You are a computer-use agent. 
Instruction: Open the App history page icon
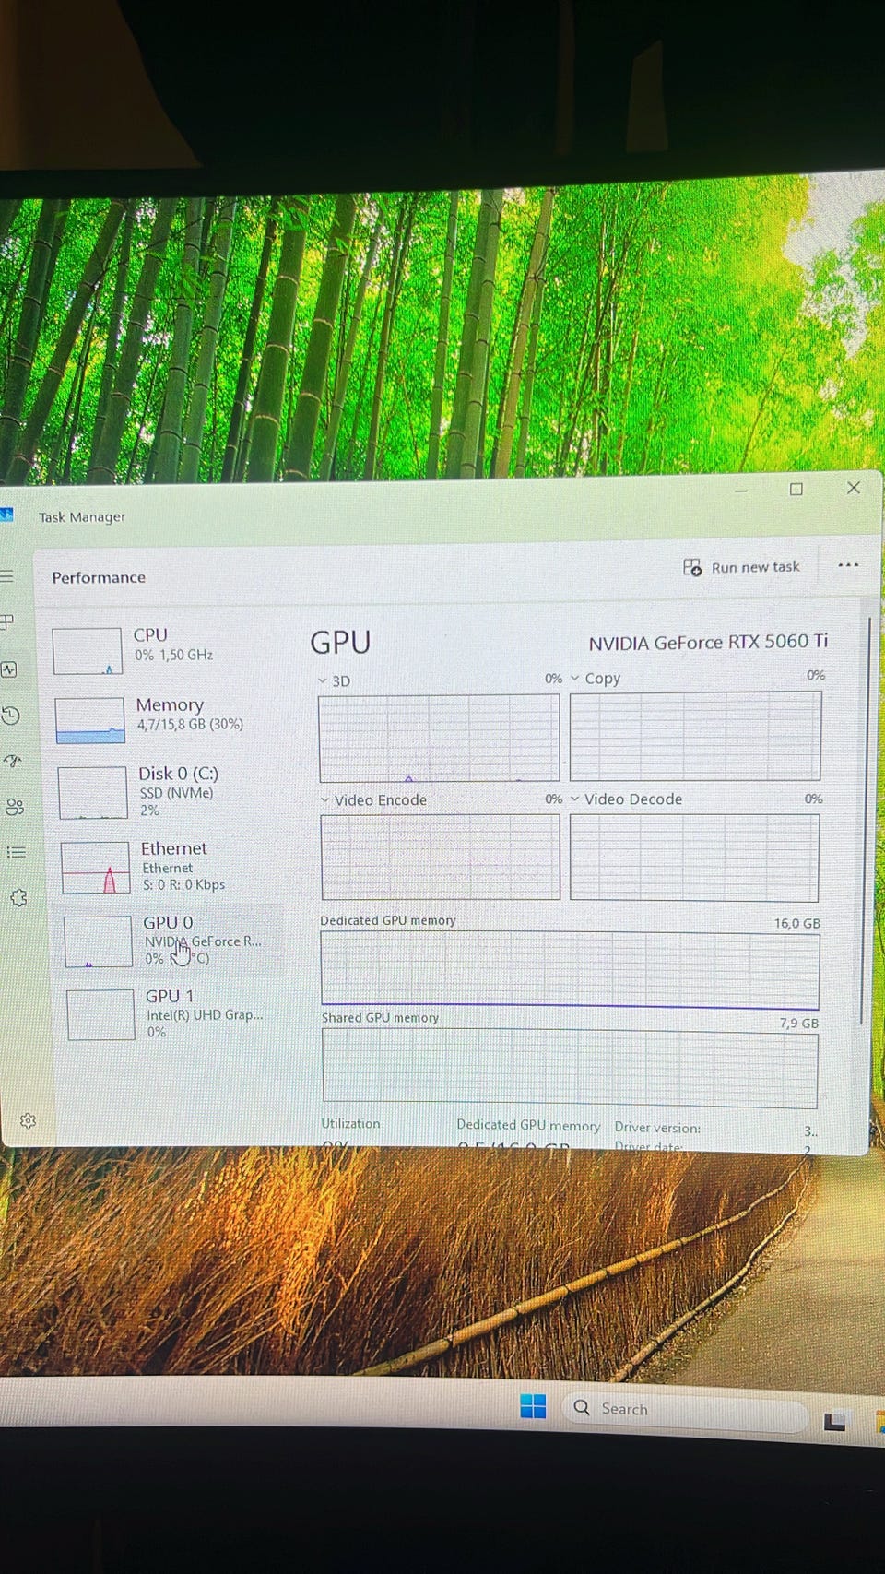coord(11,715)
